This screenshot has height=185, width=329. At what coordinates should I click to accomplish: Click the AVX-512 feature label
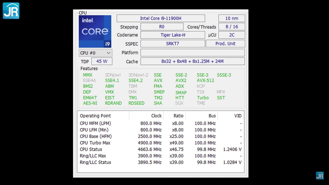pos(205,80)
